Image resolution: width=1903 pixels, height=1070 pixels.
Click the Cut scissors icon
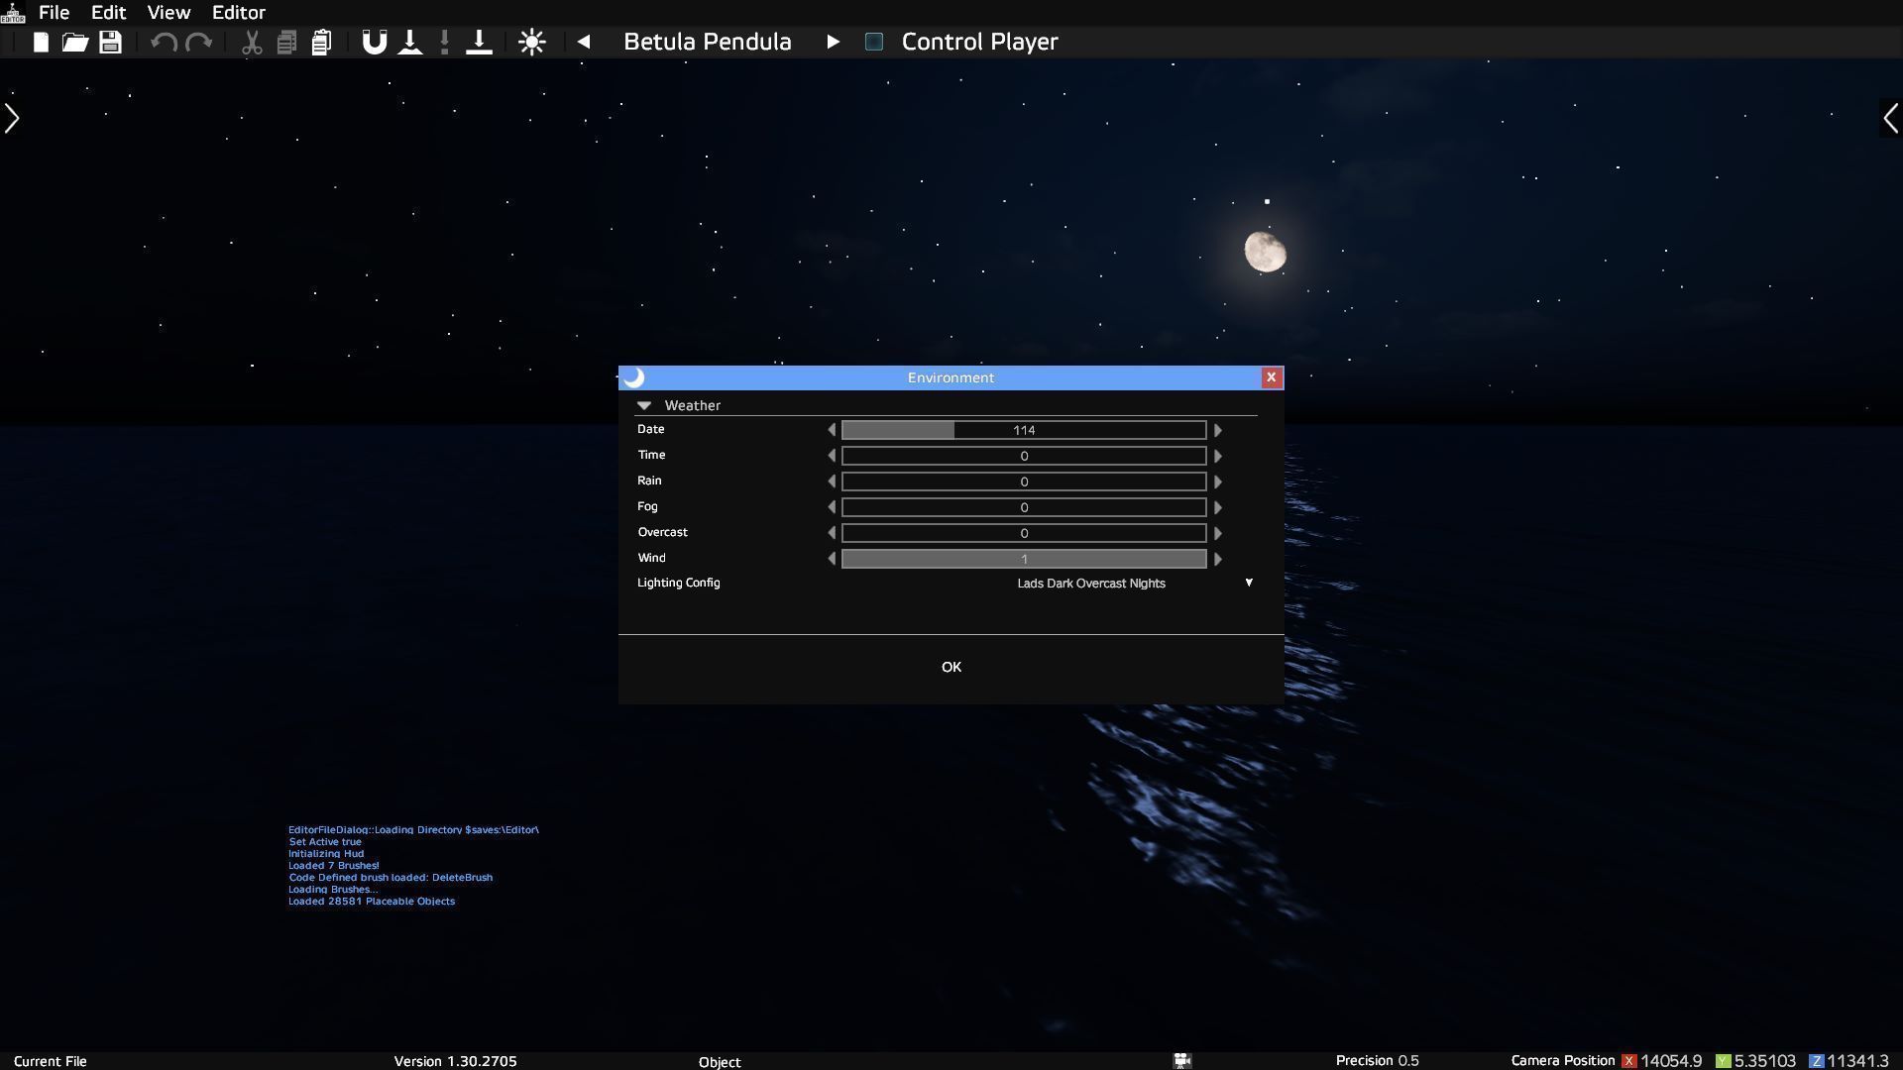[x=252, y=43]
